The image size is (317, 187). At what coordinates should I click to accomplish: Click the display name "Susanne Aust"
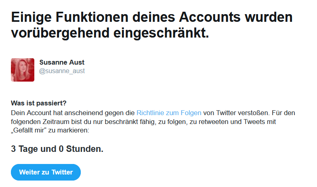click(x=62, y=63)
